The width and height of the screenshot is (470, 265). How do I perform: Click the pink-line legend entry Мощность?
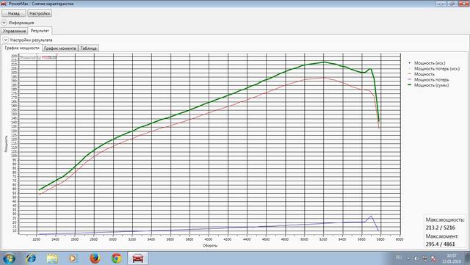coord(424,74)
